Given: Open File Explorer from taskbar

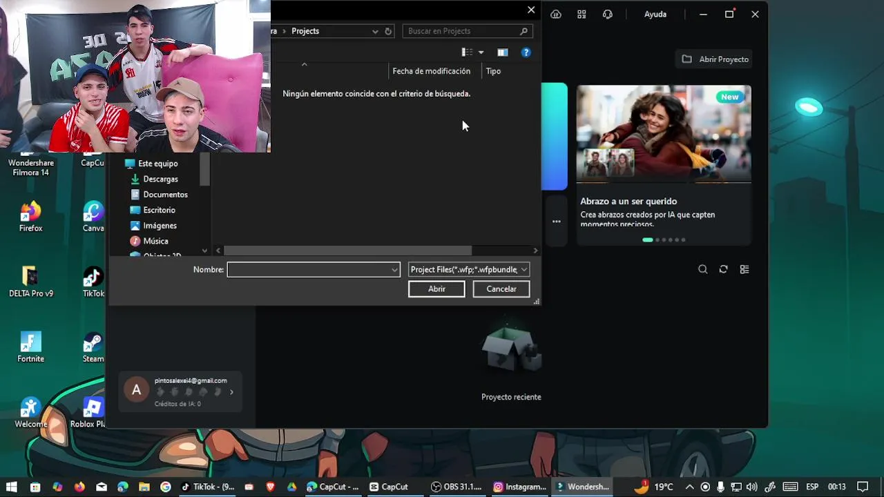Looking at the screenshot, I should coord(144,487).
